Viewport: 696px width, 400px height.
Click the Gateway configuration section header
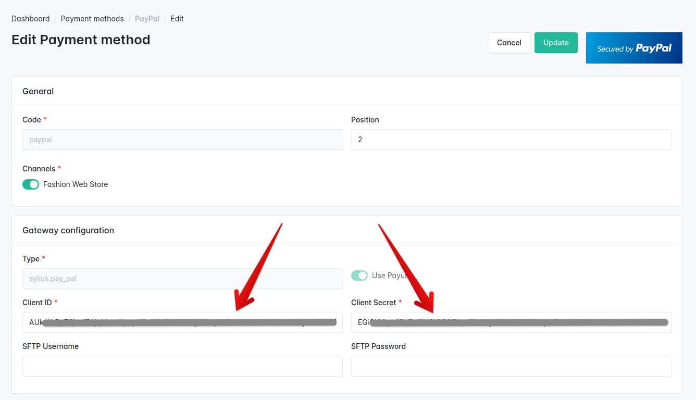[68, 230]
